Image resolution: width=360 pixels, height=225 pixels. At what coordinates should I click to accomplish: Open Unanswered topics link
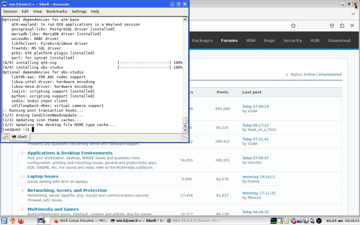330,74
